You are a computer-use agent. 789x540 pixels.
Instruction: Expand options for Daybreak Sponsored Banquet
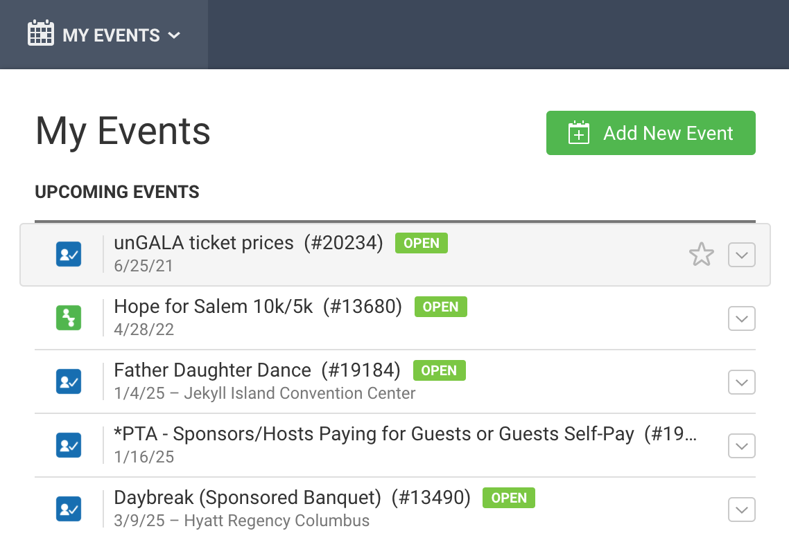pyautogui.click(x=741, y=510)
